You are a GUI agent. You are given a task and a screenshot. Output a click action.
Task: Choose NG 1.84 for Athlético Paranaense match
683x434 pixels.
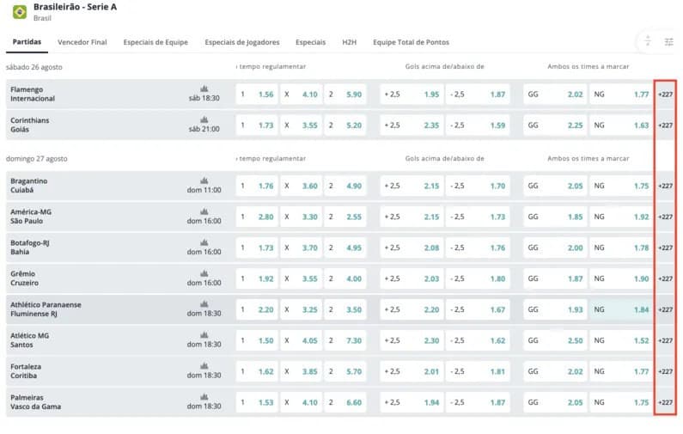(622, 309)
